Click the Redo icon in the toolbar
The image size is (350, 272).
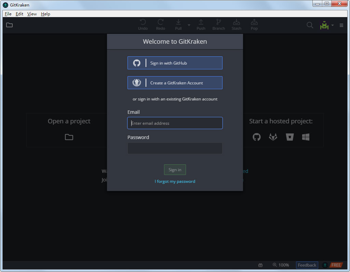(161, 23)
